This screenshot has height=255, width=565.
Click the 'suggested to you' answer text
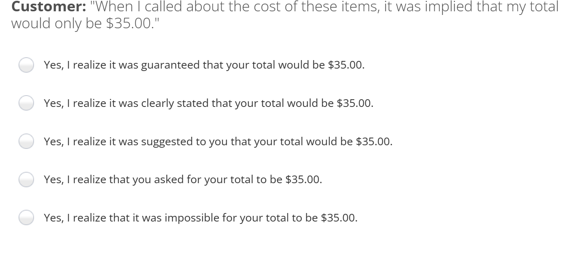[x=218, y=142]
